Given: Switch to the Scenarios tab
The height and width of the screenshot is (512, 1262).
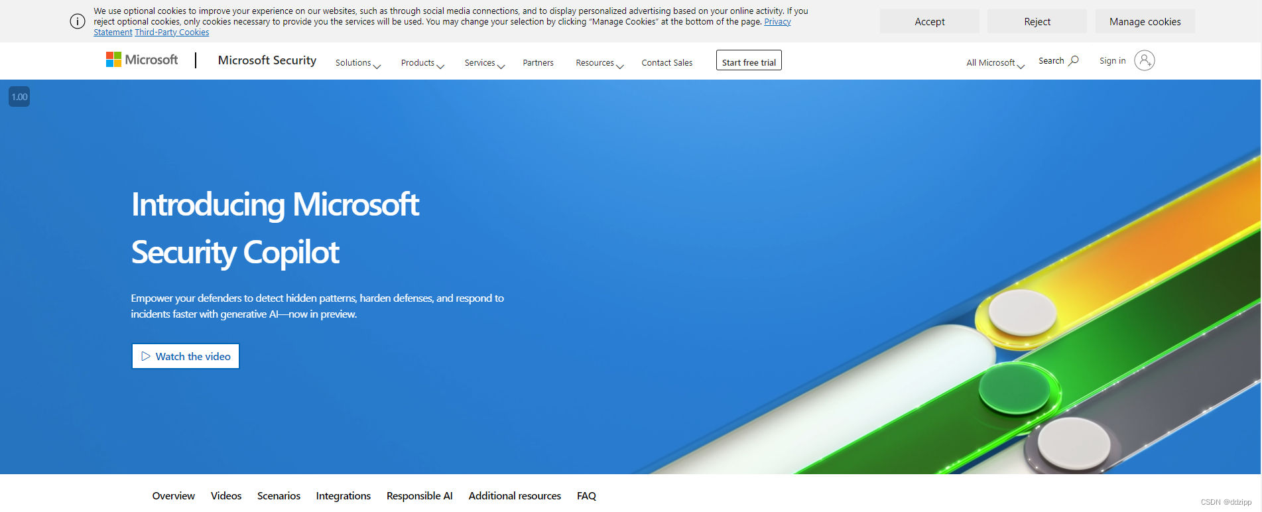Looking at the screenshot, I should click(279, 495).
